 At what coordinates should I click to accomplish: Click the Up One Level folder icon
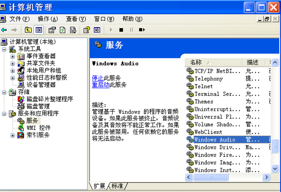point(28,30)
